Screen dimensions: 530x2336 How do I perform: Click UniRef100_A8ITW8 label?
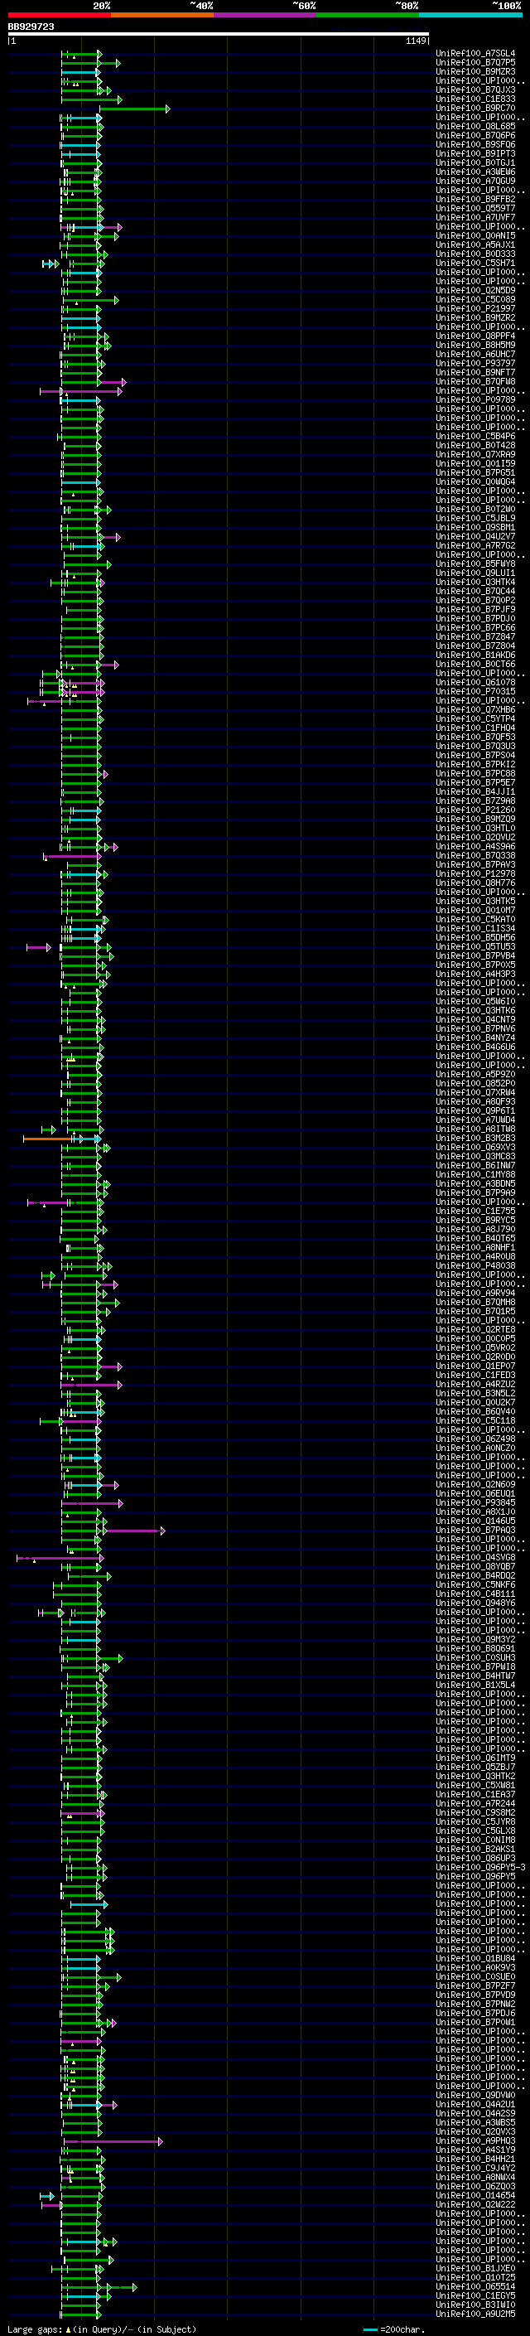click(475, 1129)
